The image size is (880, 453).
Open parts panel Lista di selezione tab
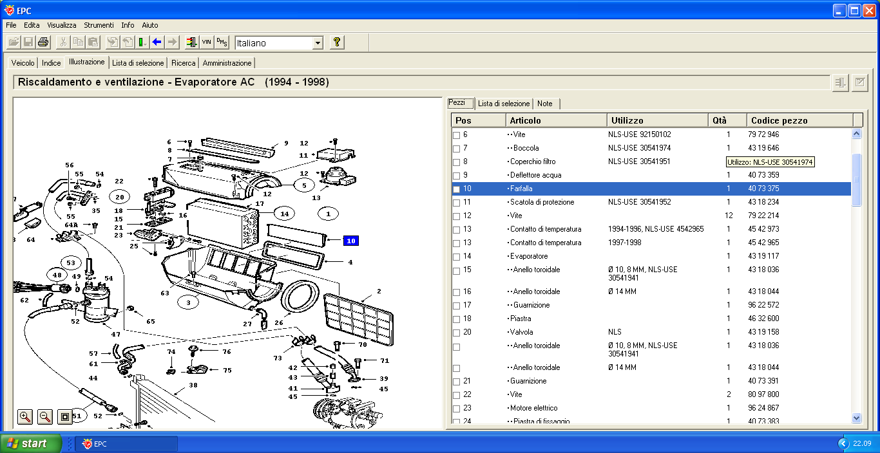pyautogui.click(x=504, y=104)
